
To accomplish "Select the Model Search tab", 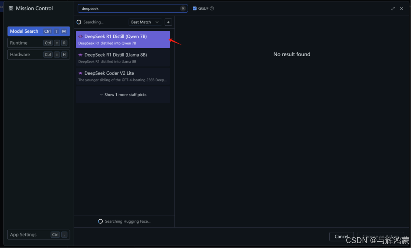I will [39, 31].
